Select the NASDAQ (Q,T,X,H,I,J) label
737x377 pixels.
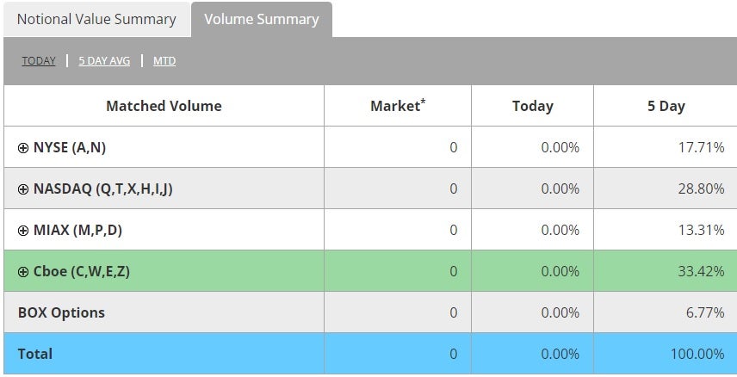coord(103,189)
